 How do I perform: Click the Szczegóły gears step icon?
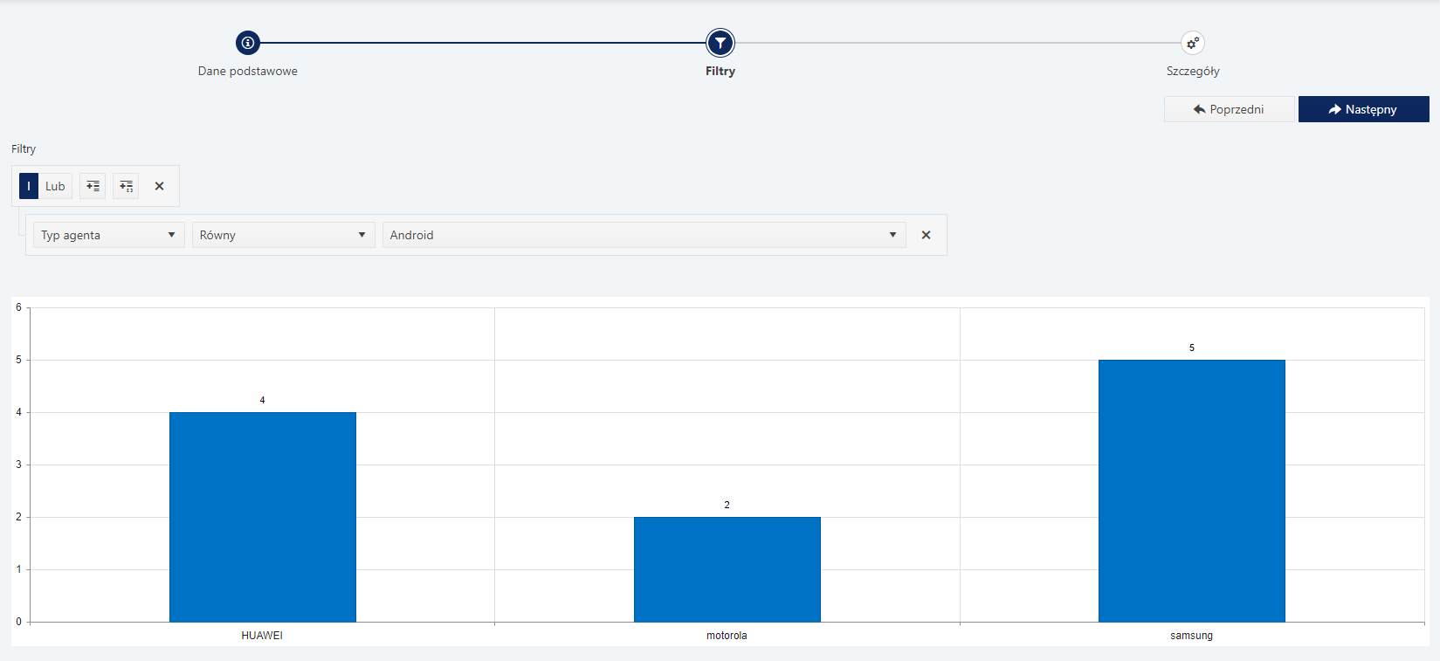[1192, 43]
